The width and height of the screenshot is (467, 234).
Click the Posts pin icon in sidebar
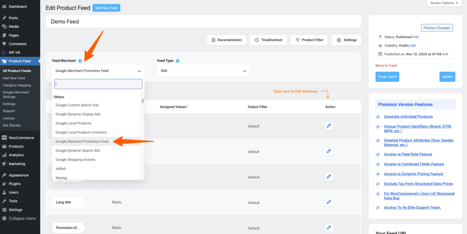pyautogui.click(x=4, y=18)
